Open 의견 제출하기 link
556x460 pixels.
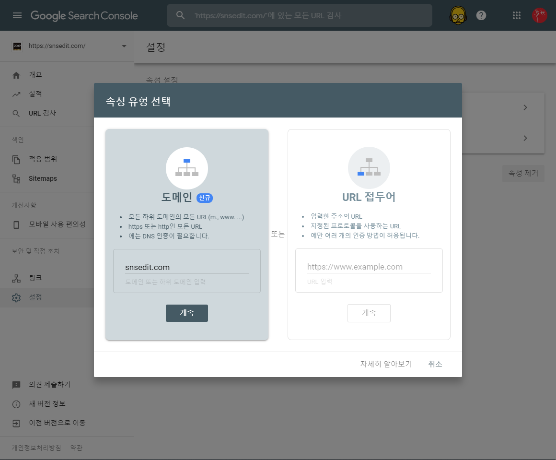[50, 384]
